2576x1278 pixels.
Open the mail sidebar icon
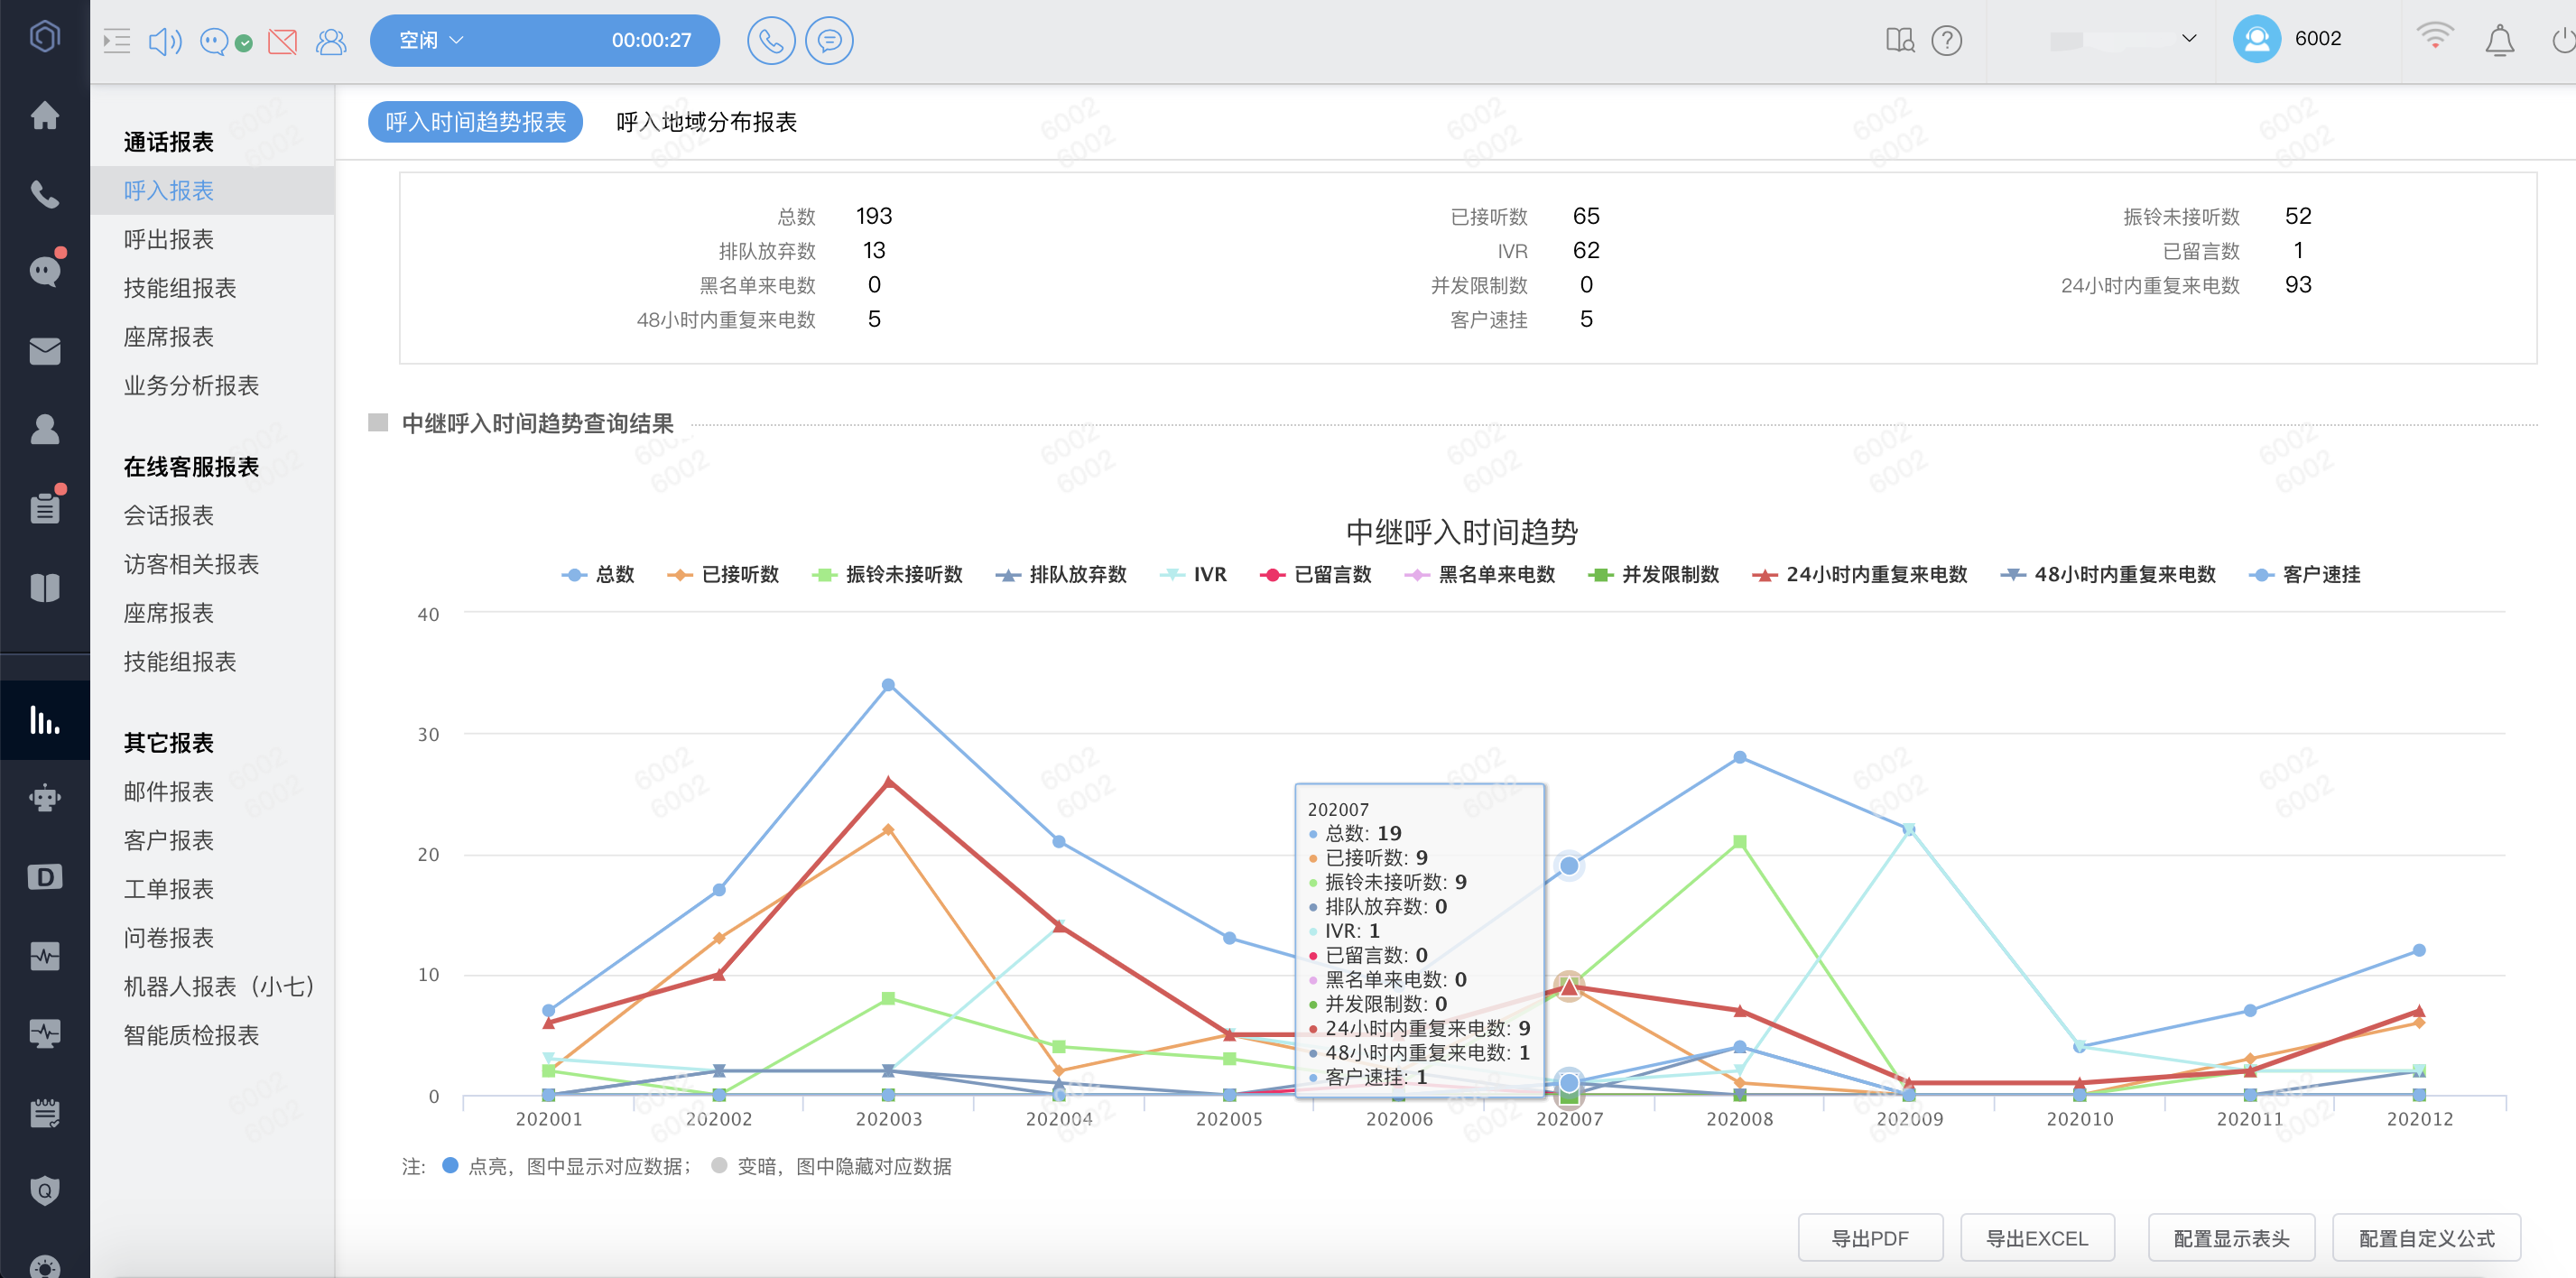click(44, 351)
